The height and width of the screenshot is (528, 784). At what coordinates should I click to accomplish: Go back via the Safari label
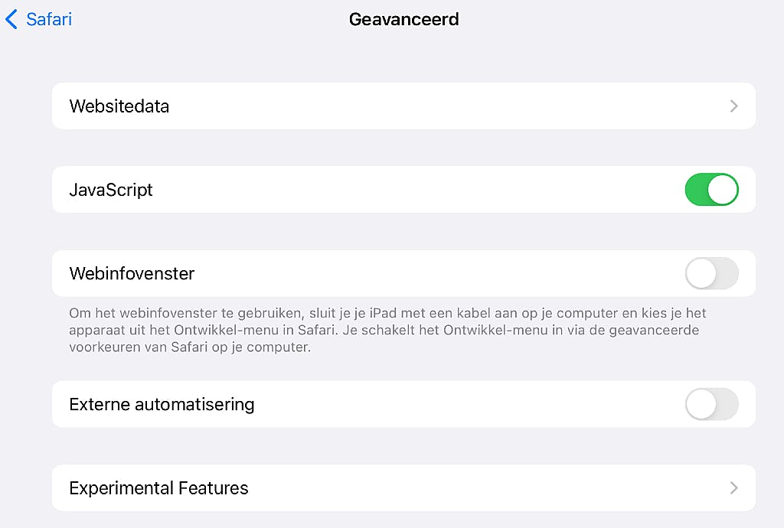(49, 19)
